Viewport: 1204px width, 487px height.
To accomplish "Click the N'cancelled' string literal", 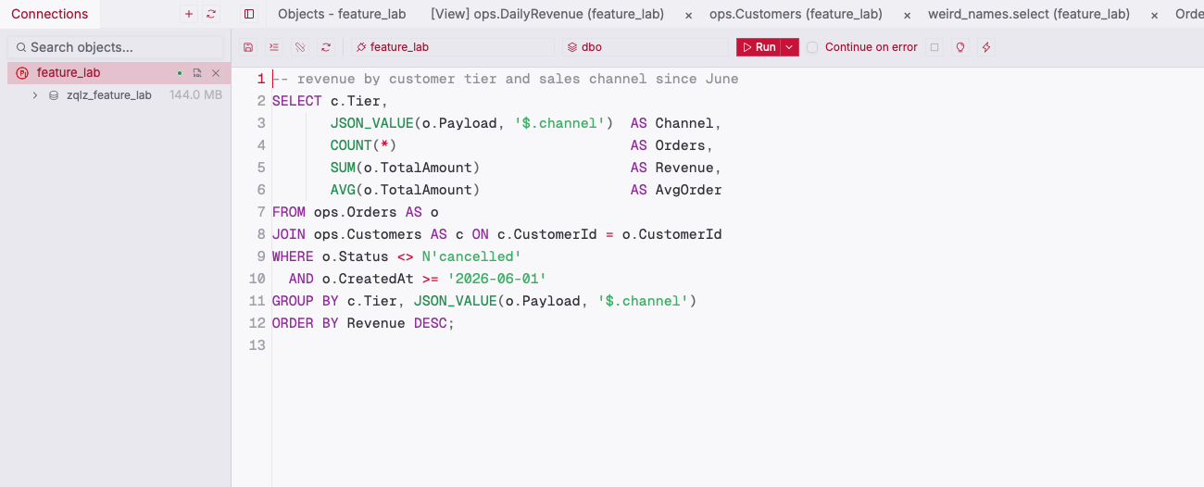I will [x=472, y=256].
